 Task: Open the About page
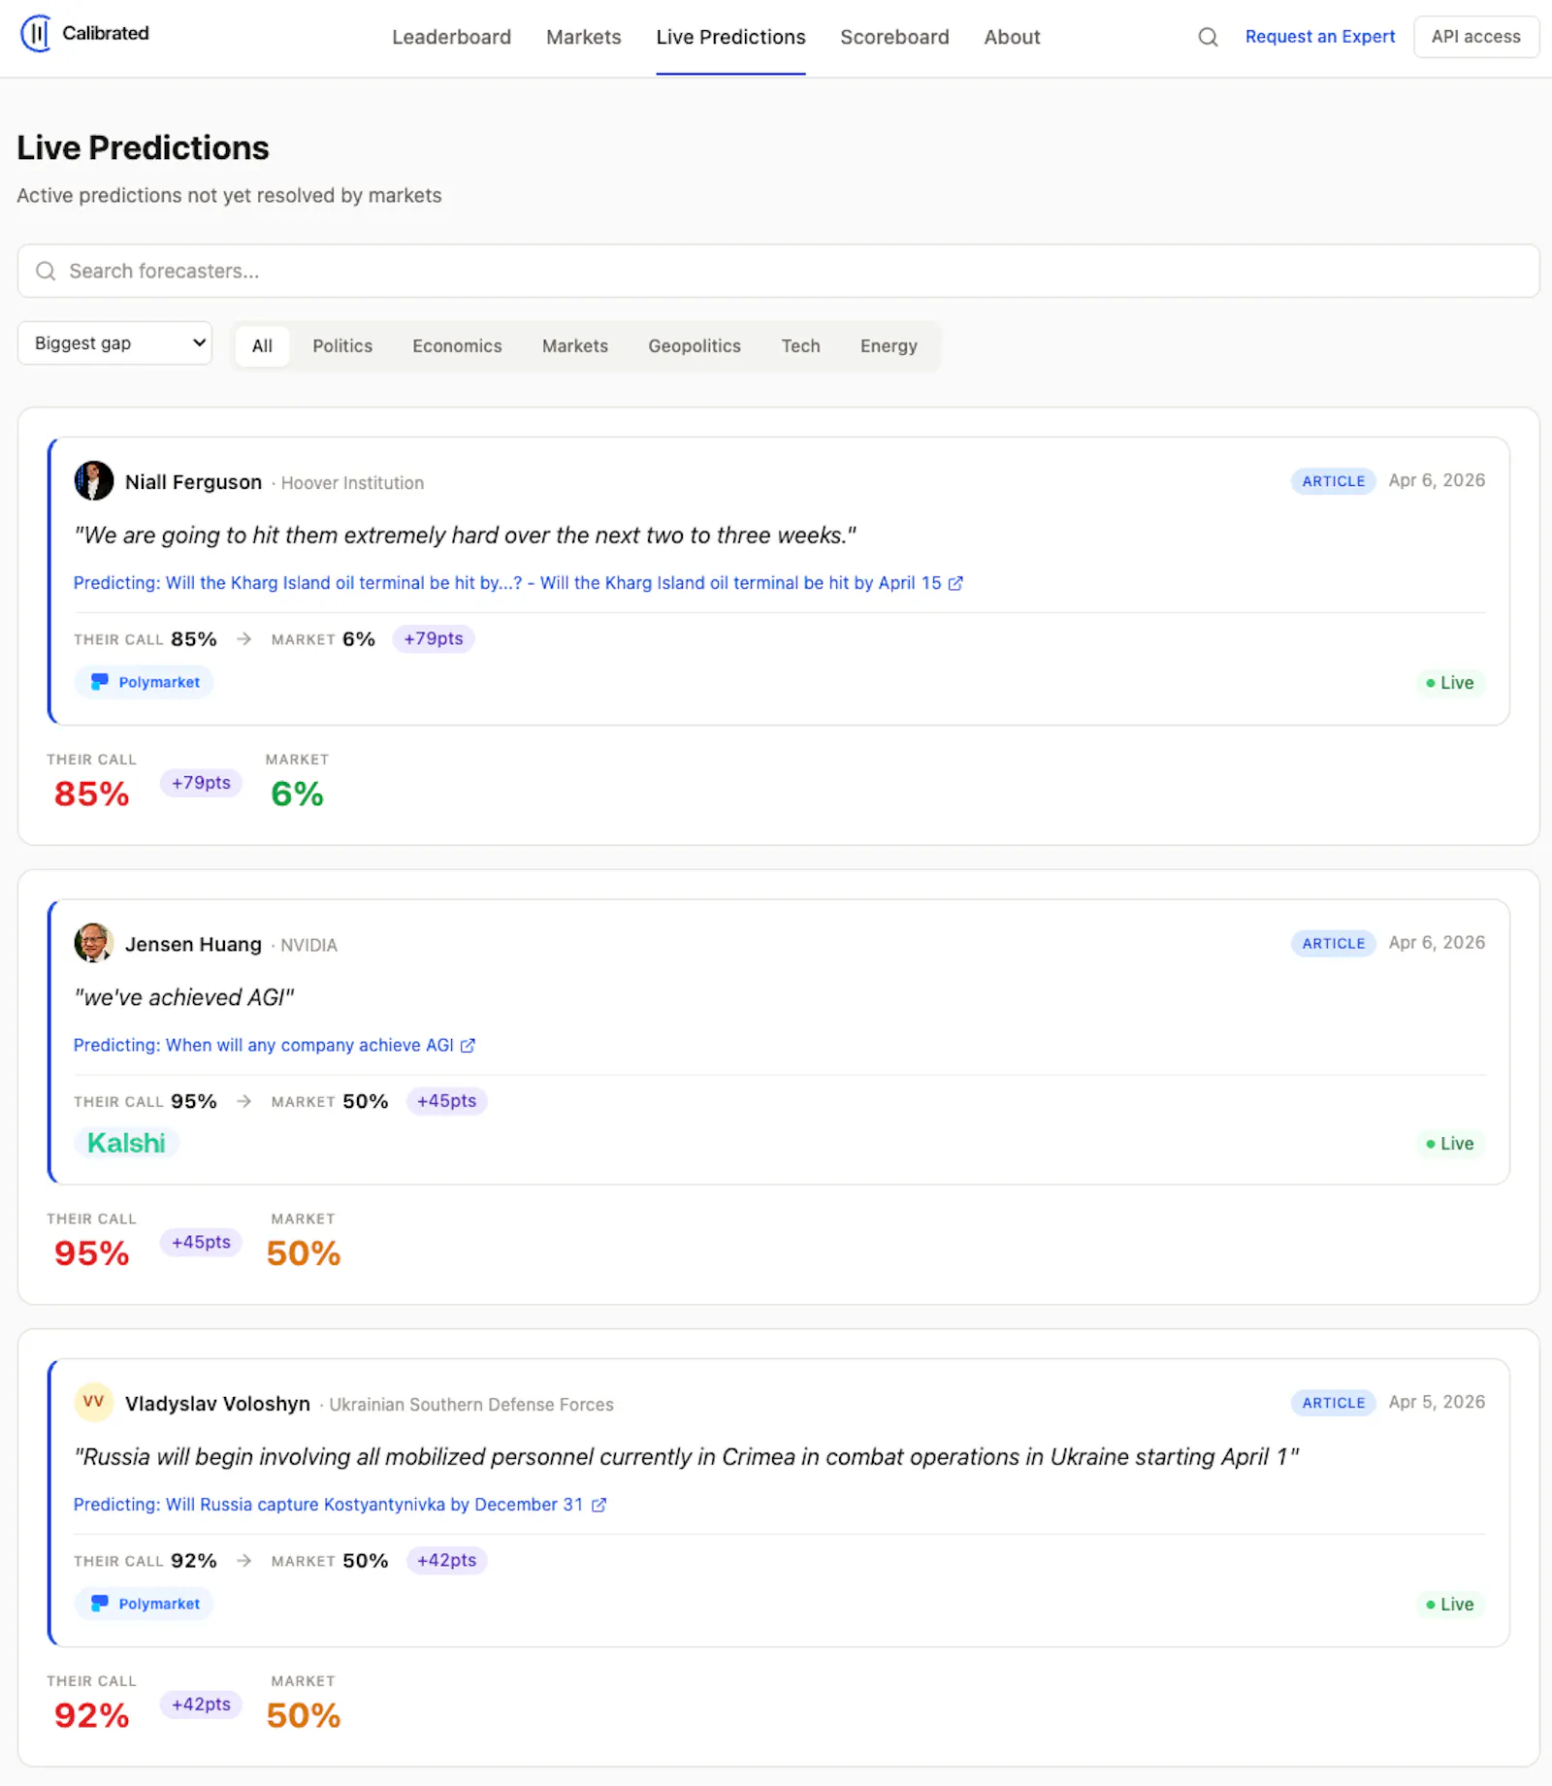pyautogui.click(x=1012, y=37)
